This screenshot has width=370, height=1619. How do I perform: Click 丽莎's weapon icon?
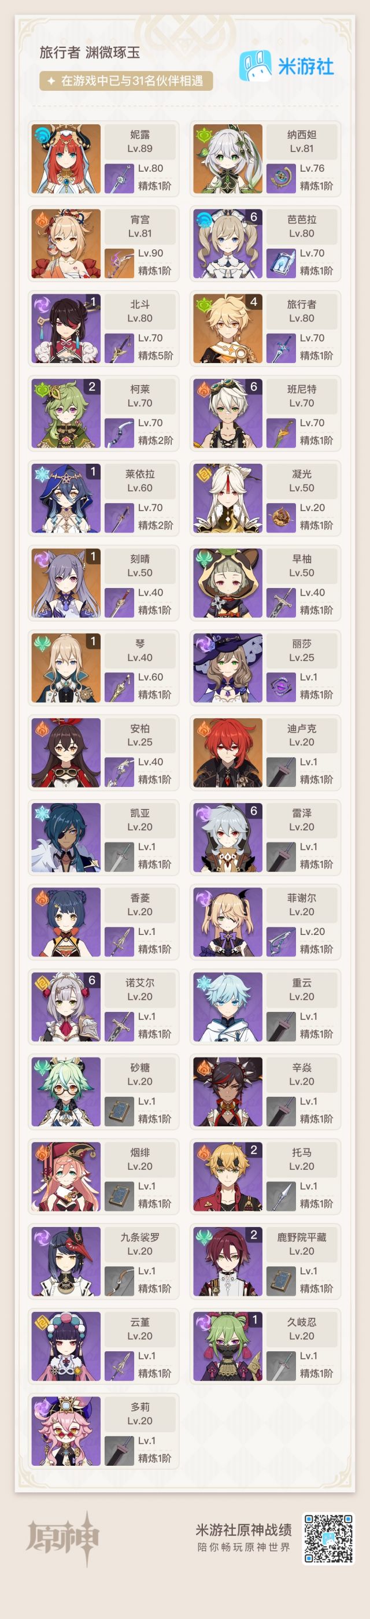pos(281,687)
